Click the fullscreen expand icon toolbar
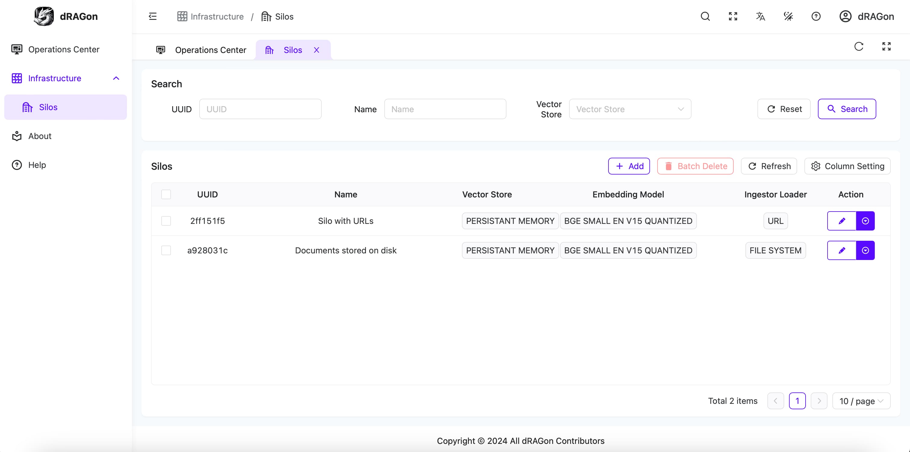This screenshot has height=452, width=910. coord(732,16)
